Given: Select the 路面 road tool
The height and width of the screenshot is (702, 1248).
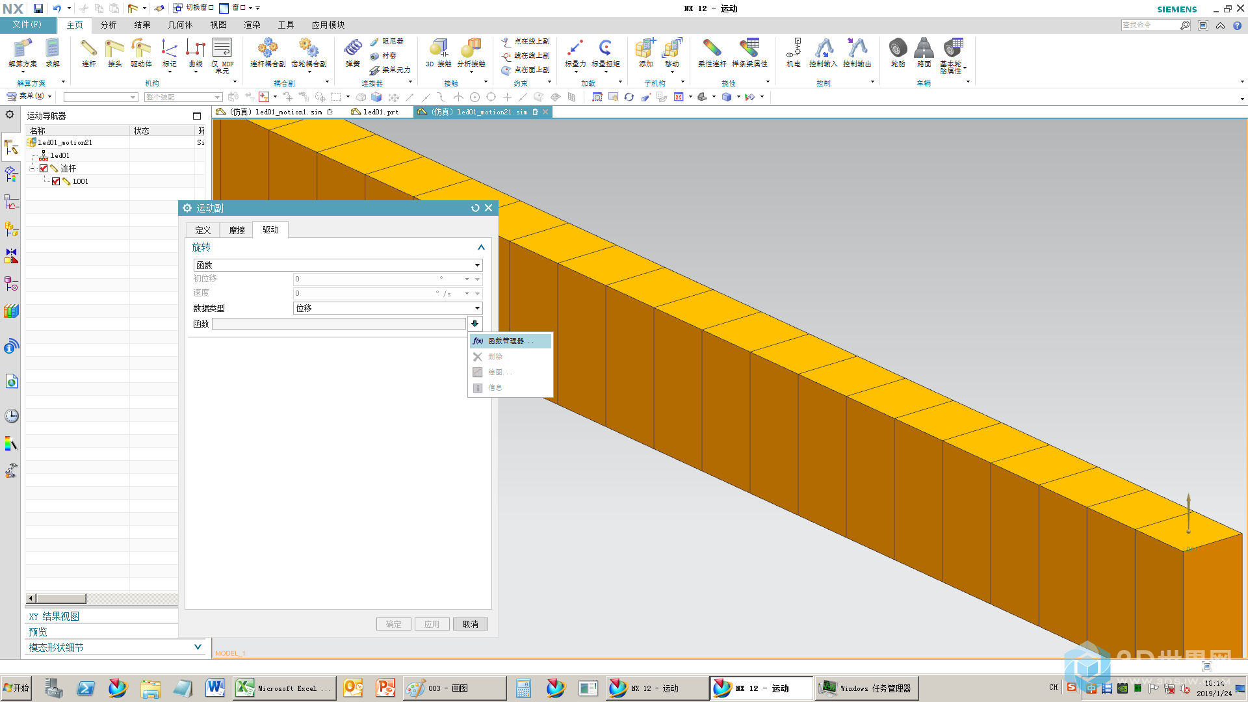Looking at the screenshot, I should (x=924, y=52).
